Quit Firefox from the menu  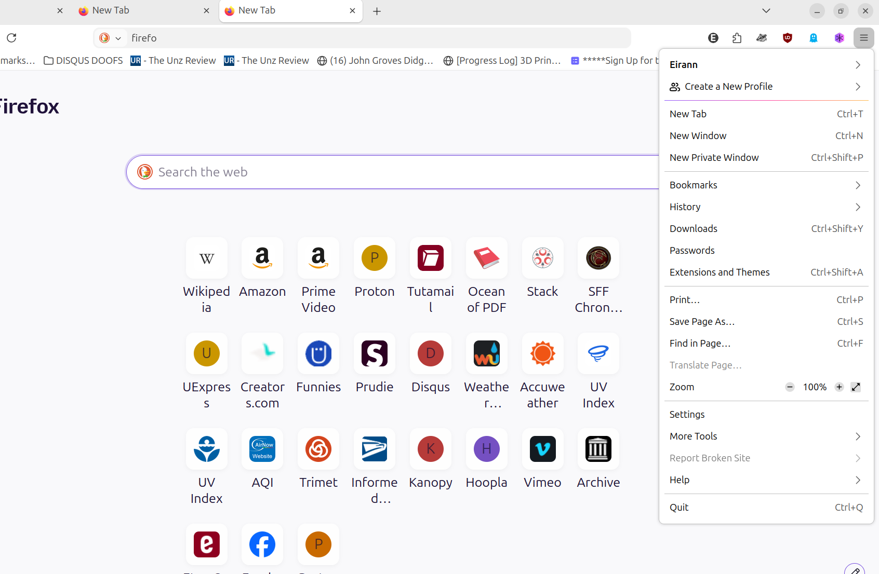[766, 508]
